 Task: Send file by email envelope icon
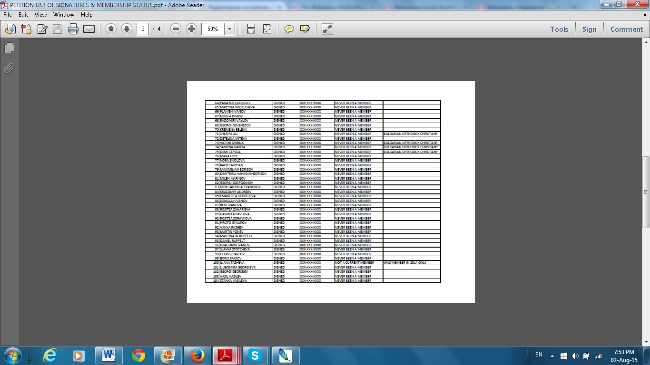[89, 29]
